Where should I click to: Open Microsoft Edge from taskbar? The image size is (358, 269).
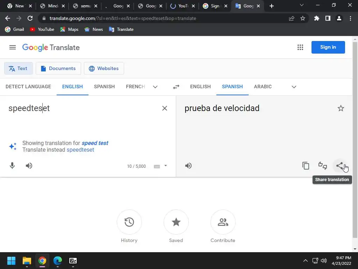pyautogui.click(x=58, y=261)
